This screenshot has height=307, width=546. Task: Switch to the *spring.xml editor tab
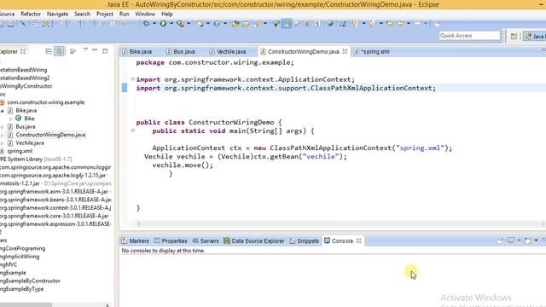tap(372, 51)
